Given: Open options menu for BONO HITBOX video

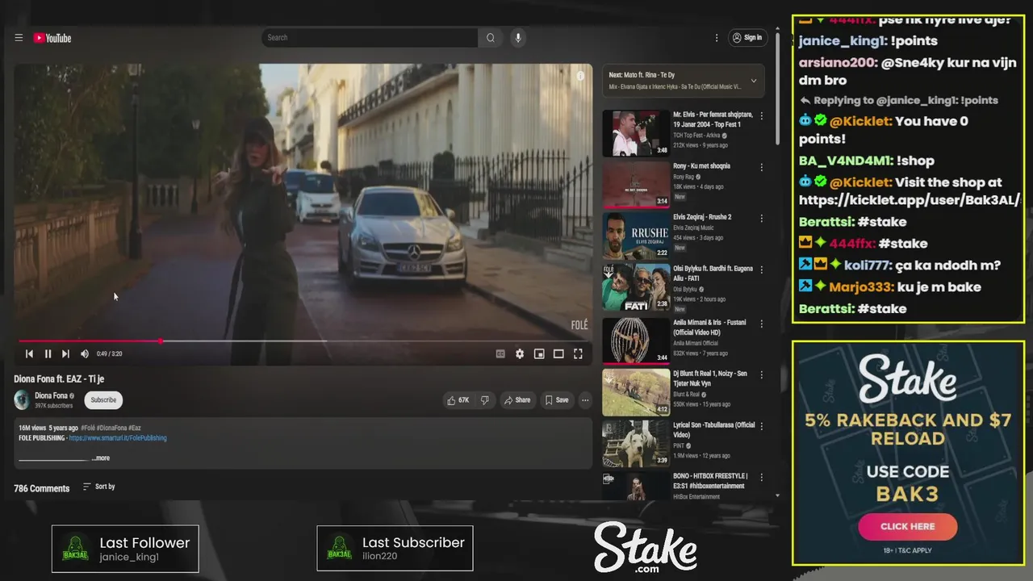Looking at the screenshot, I should 761,478.
